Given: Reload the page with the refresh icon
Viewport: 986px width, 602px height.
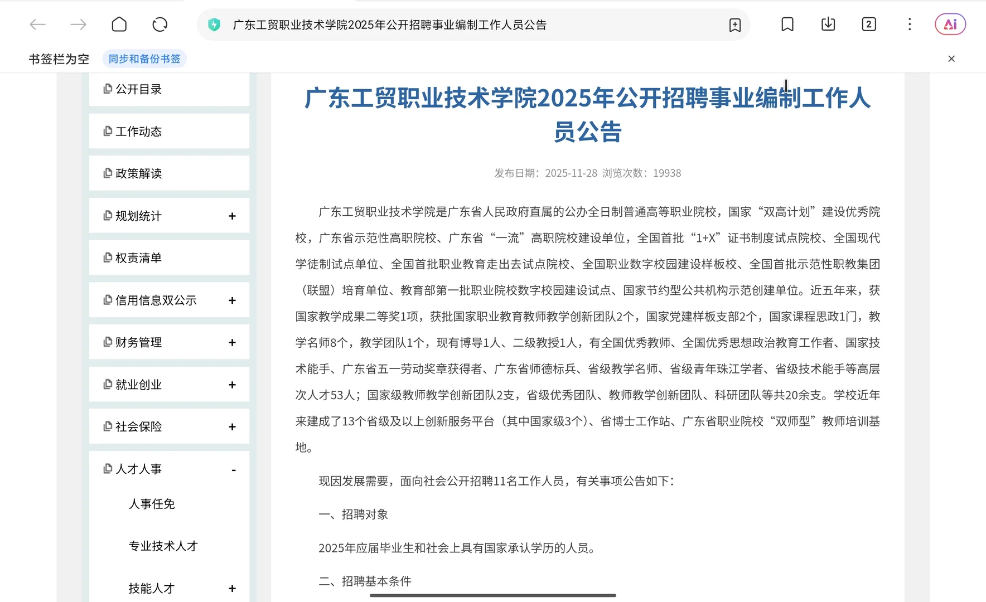Looking at the screenshot, I should (159, 25).
